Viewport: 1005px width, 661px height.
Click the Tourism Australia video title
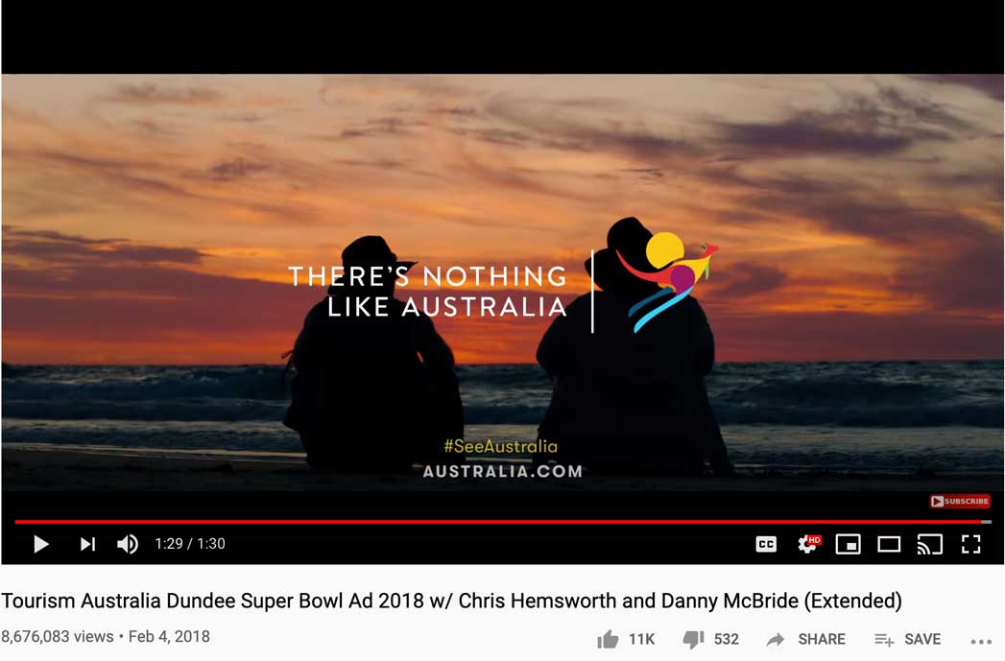click(451, 601)
